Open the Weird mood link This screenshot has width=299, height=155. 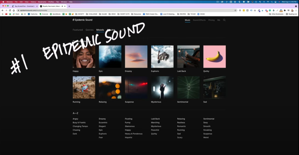pos(206,137)
